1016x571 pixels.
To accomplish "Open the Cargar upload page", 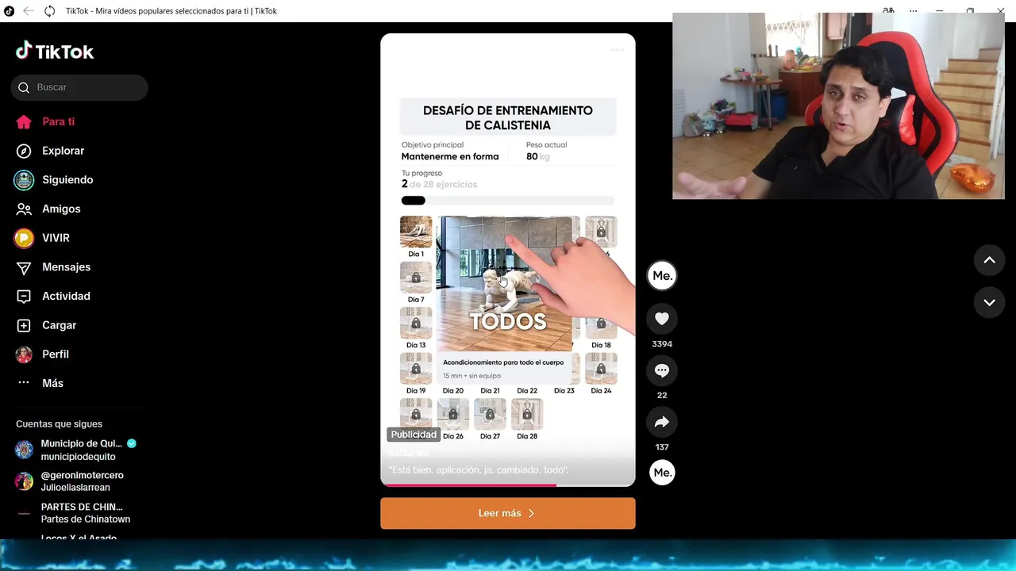I will (59, 325).
